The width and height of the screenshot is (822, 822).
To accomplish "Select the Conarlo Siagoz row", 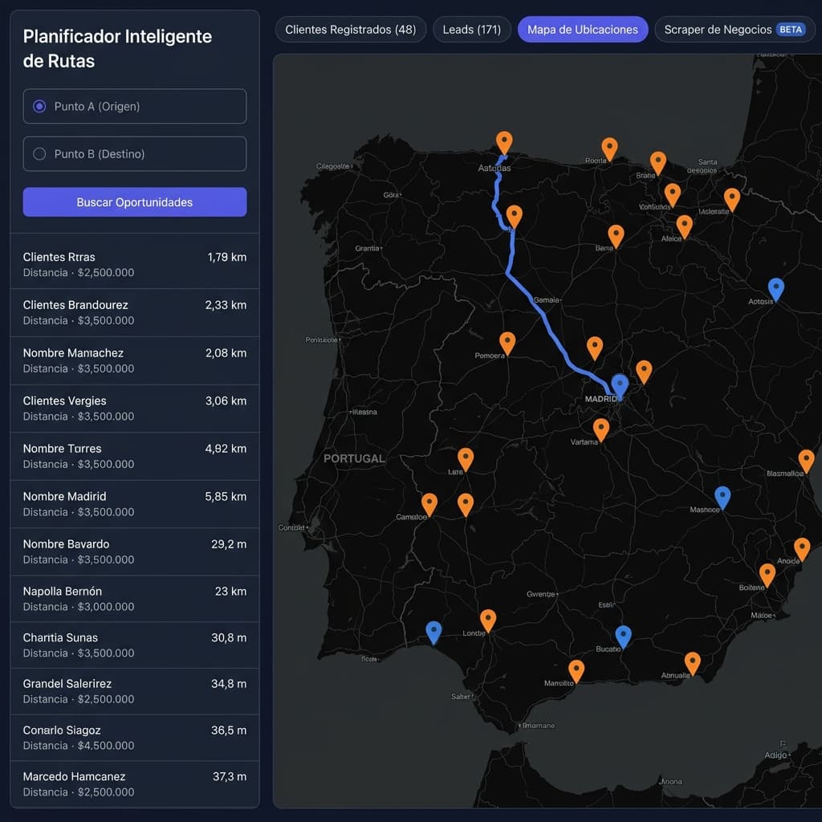I will click(x=135, y=738).
